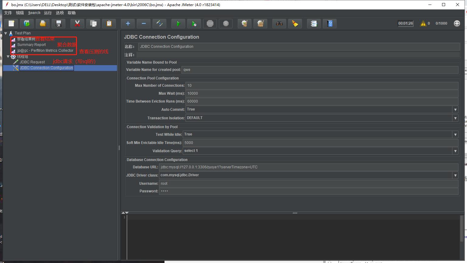Image resolution: width=467 pixels, height=263 pixels.
Task: Open the Function helper dialog icon
Action: (314, 23)
